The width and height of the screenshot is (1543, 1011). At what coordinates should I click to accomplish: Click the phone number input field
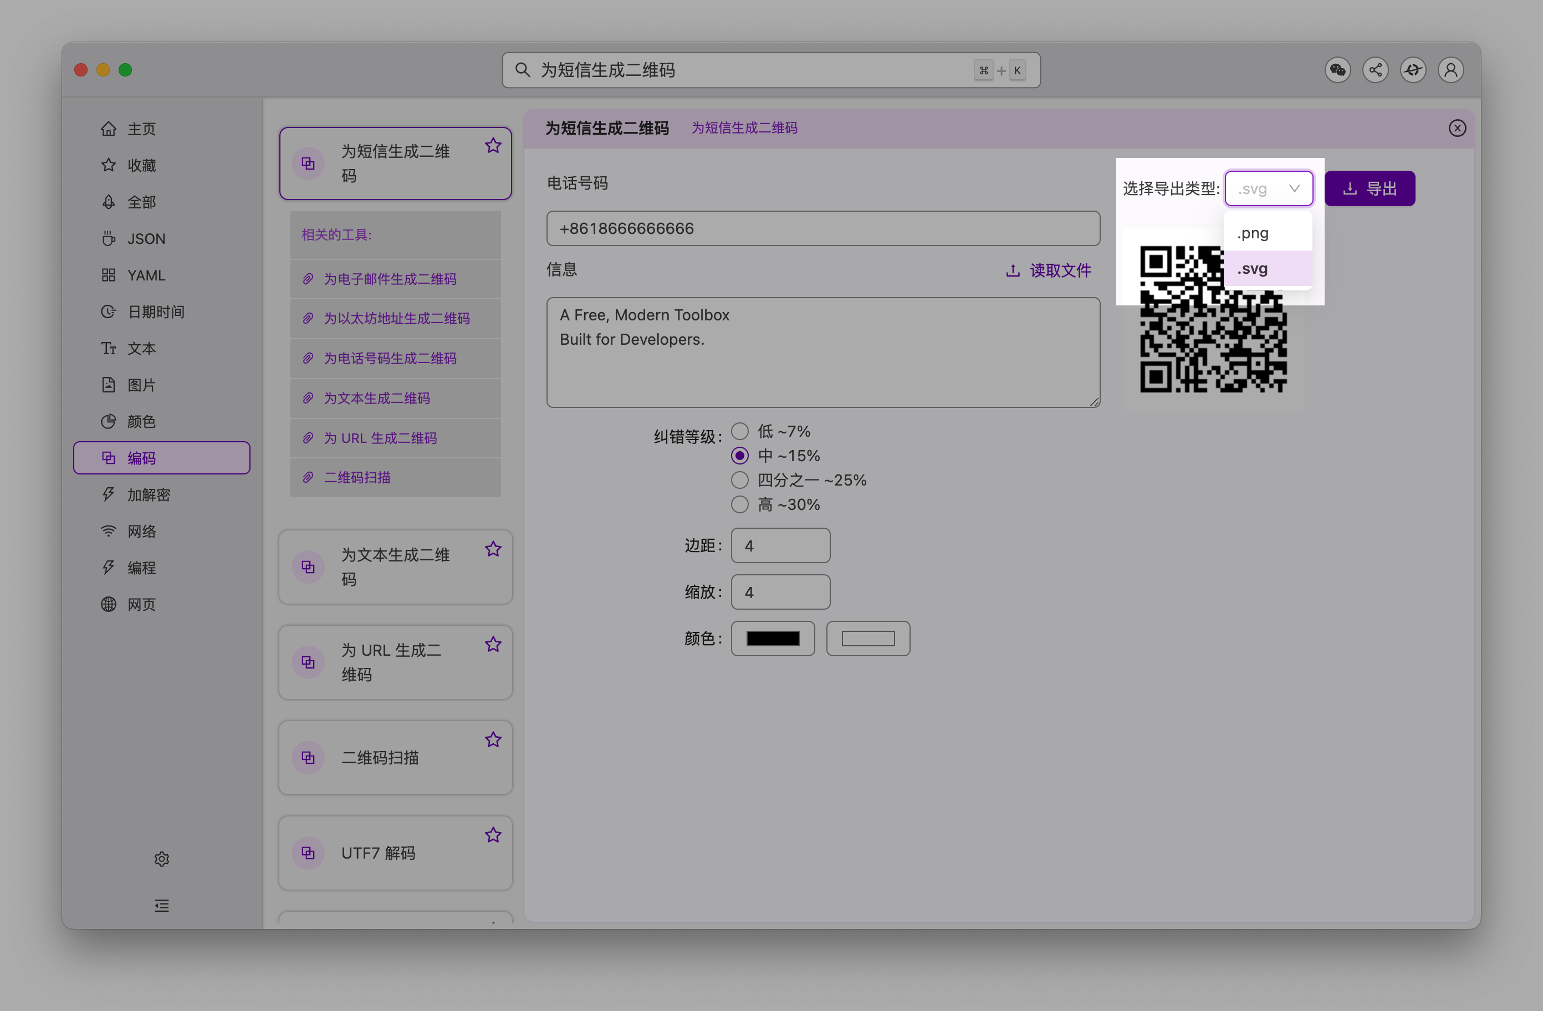click(822, 229)
